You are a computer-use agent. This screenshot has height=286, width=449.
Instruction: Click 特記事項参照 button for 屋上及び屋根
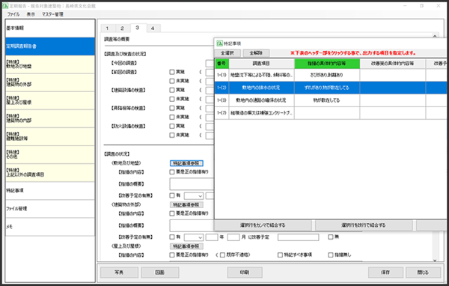coord(186,246)
